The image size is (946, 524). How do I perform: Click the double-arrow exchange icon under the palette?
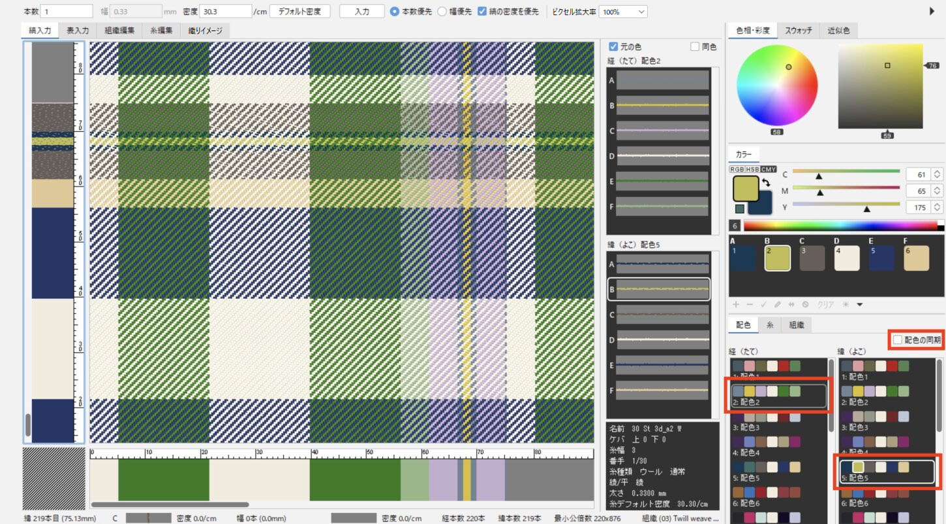click(791, 305)
